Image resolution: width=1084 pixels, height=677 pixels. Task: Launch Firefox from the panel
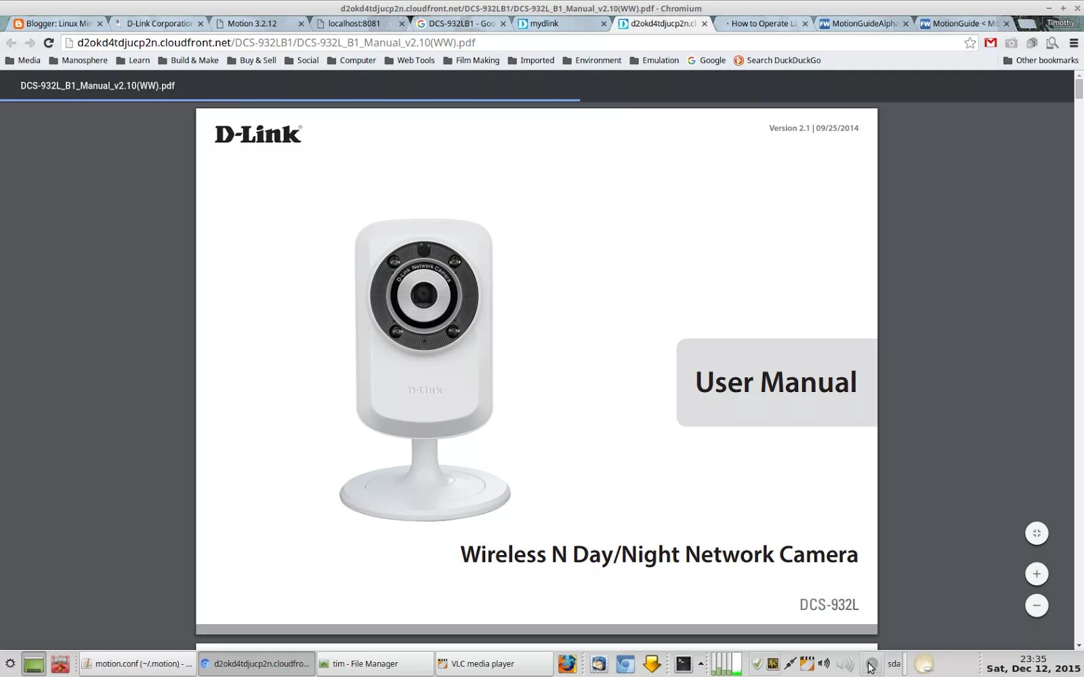pyautogui.click(x=567, y=664)
